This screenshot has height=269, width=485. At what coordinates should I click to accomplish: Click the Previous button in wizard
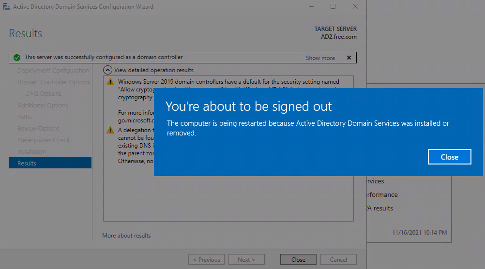pos(206,259)
